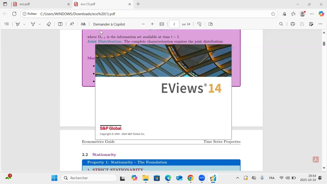This screenshot has height=184, width=327.
Task: Open a new browser tab
Action: 138,4
